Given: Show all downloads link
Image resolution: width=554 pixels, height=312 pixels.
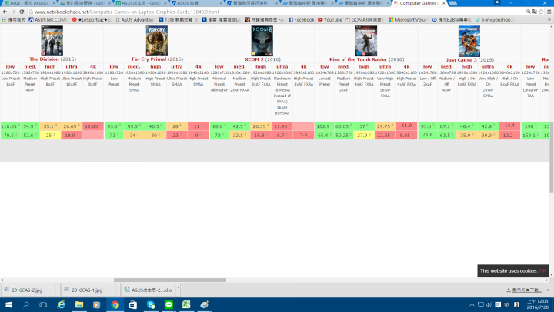Looking at the screenshot, I should (524, 290).
